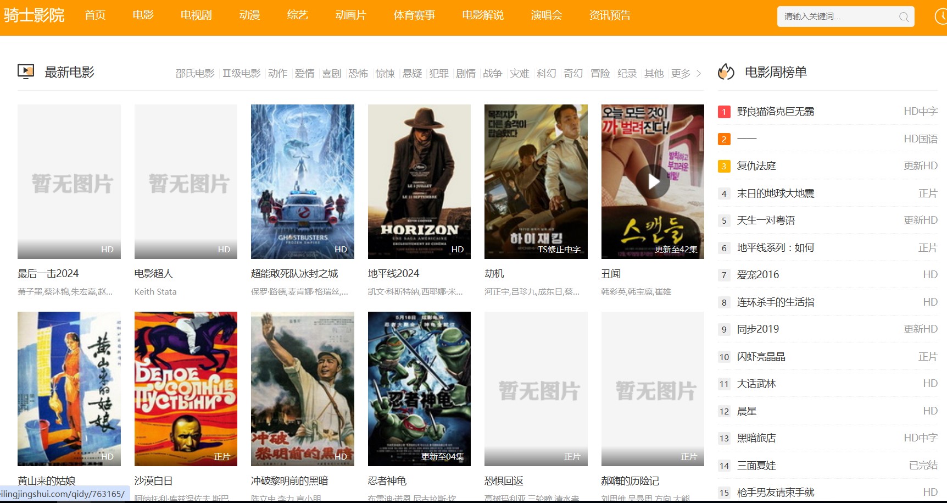This screenshot has width=947, height=503.
Task: Open the 综艺 nav item
Action: [x=297, y=15]
